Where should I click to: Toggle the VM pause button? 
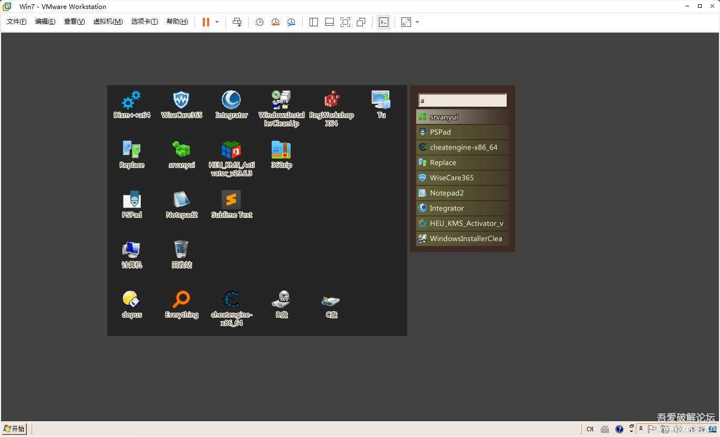(206, 22)
